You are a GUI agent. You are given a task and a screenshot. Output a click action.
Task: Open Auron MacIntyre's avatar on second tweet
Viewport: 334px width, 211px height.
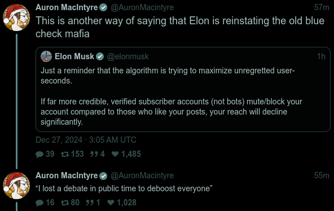pos(16,186)
